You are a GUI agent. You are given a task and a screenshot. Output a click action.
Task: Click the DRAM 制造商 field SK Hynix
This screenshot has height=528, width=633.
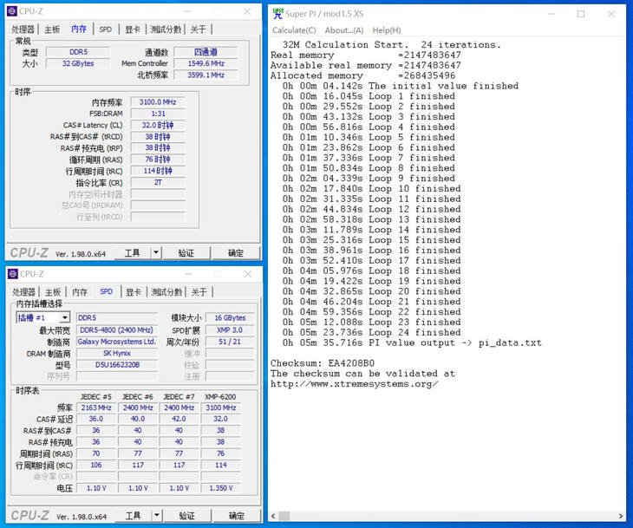click(x=117, y=353)
